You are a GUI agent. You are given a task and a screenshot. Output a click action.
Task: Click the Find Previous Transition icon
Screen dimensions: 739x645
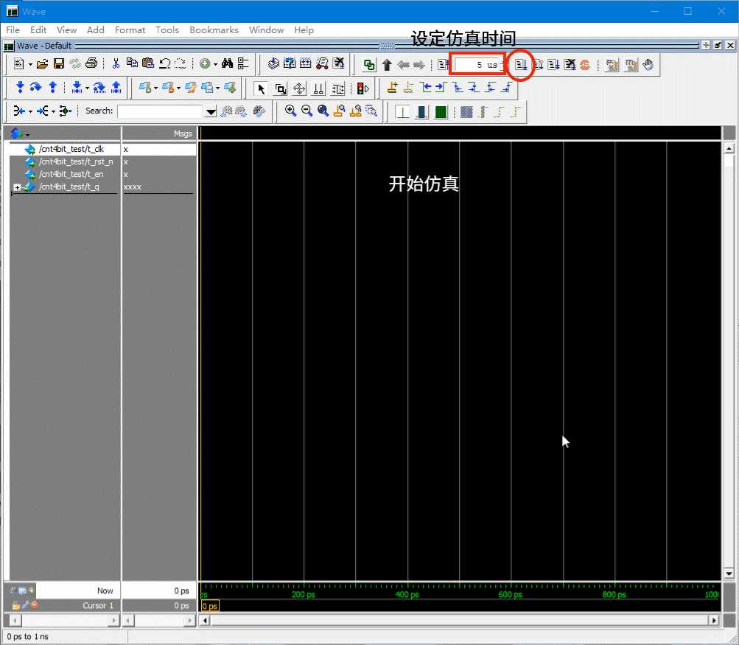coord(426,88)
